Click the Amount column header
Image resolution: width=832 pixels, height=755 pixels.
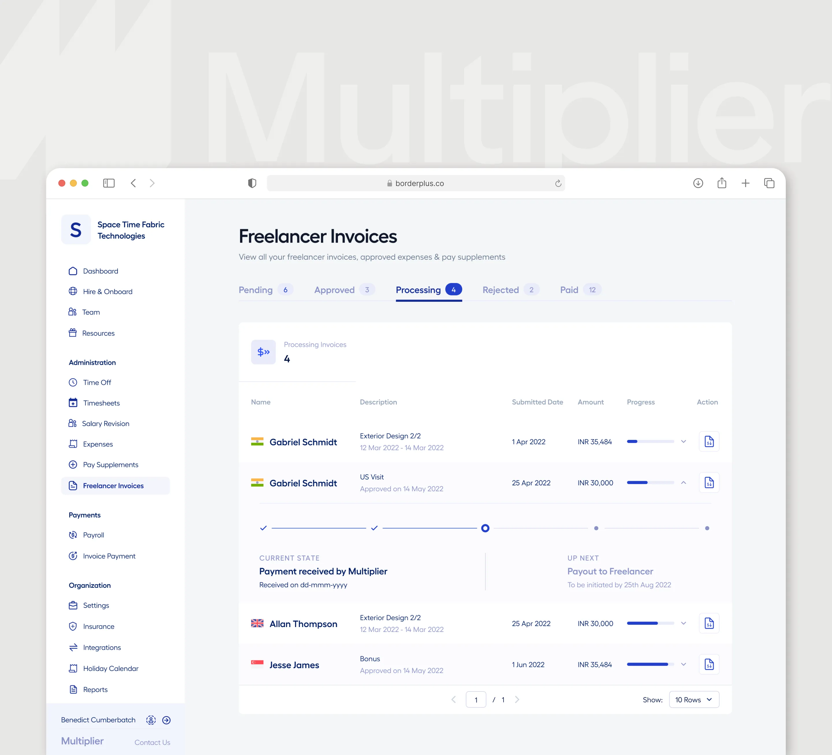tap(590, 402)
